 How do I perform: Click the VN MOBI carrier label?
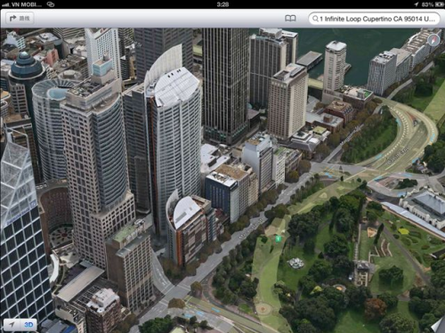click(x=27, y=4)
